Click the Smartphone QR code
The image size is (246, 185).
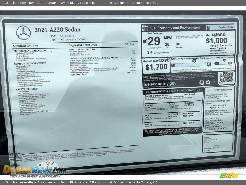(228, 77)
